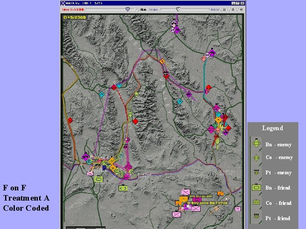Select orange diamond near DEATH label
306x229 pixels.
(x=162, y=61)
